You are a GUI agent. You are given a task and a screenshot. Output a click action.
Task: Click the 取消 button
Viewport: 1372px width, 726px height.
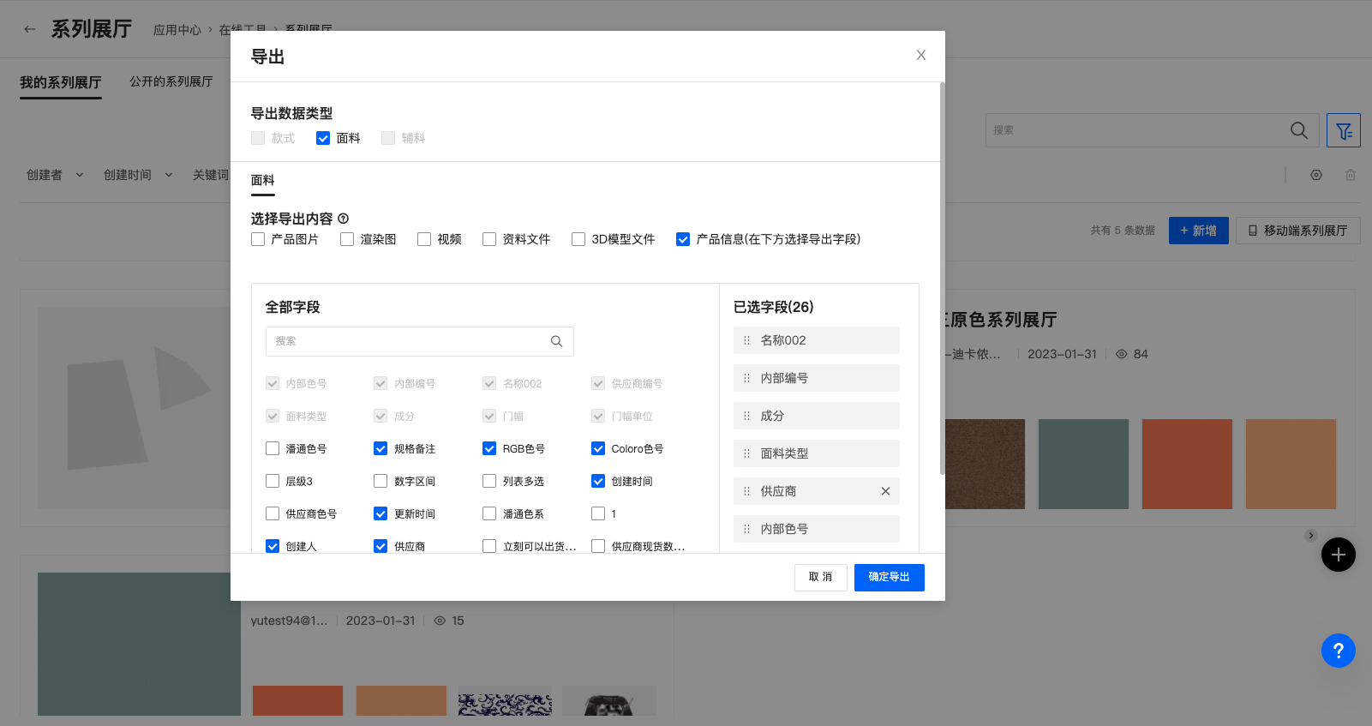coord(820,577)
